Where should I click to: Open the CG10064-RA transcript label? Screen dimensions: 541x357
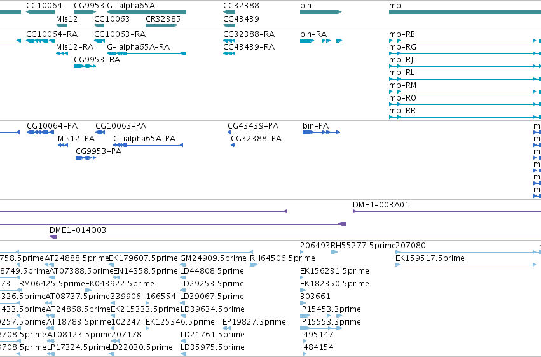point(51,34)
